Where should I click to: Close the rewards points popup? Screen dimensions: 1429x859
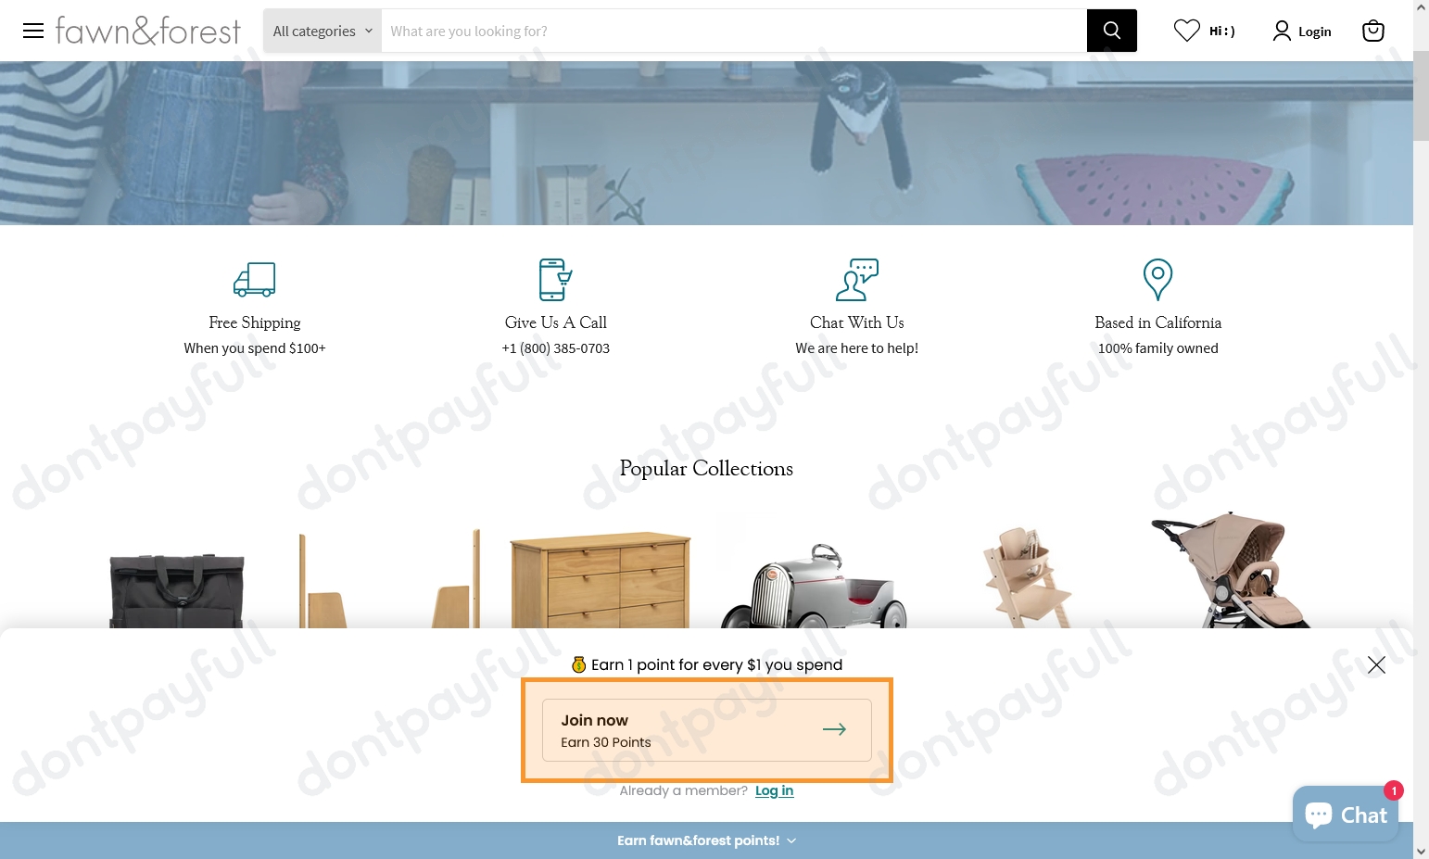tap(1376, 664)
